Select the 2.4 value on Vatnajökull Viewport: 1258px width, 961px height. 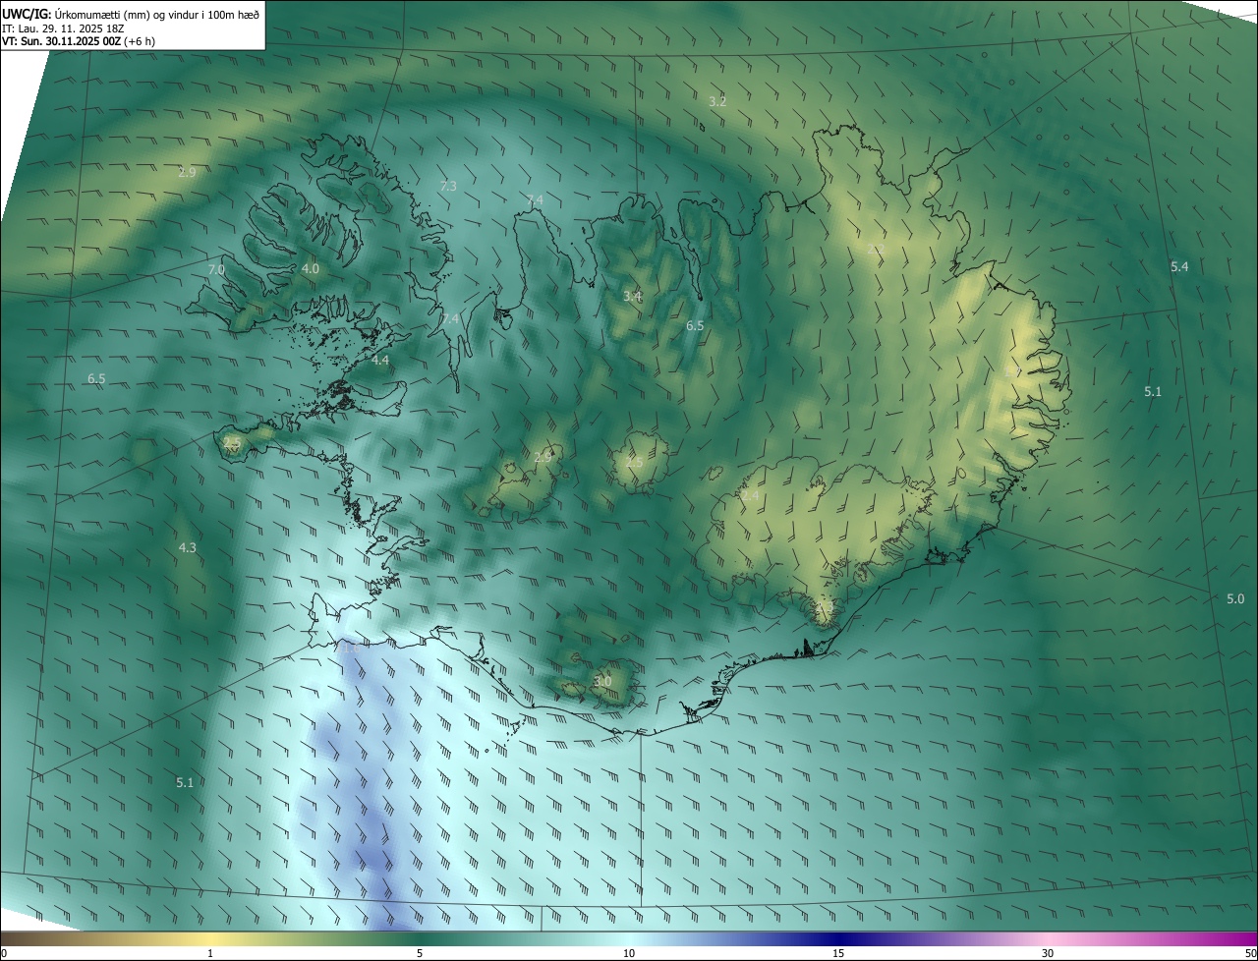(x=750, y=496)
